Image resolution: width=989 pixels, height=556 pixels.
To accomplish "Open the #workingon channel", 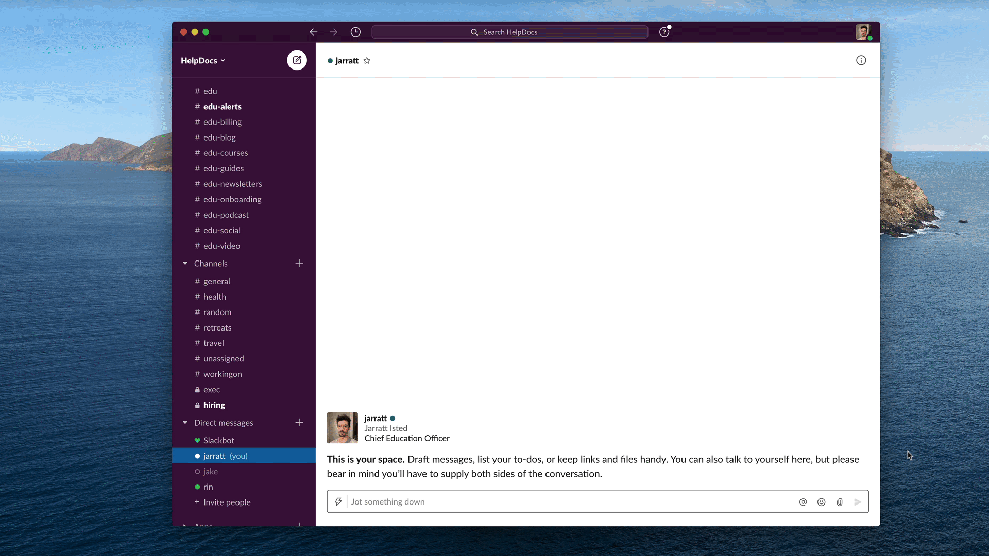I will point(244,373).
